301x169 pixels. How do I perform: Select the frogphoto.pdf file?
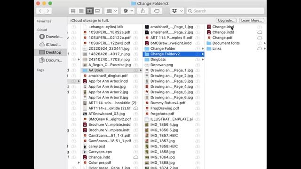point(162,114)
